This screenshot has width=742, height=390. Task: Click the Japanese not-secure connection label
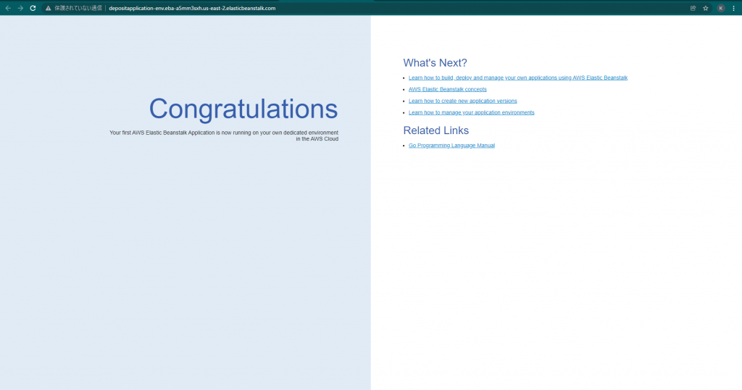78,8
